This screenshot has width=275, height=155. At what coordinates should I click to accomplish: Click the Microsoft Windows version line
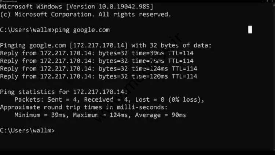click(77, 7)
